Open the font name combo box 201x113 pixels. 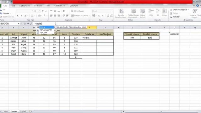pos(24,11)
